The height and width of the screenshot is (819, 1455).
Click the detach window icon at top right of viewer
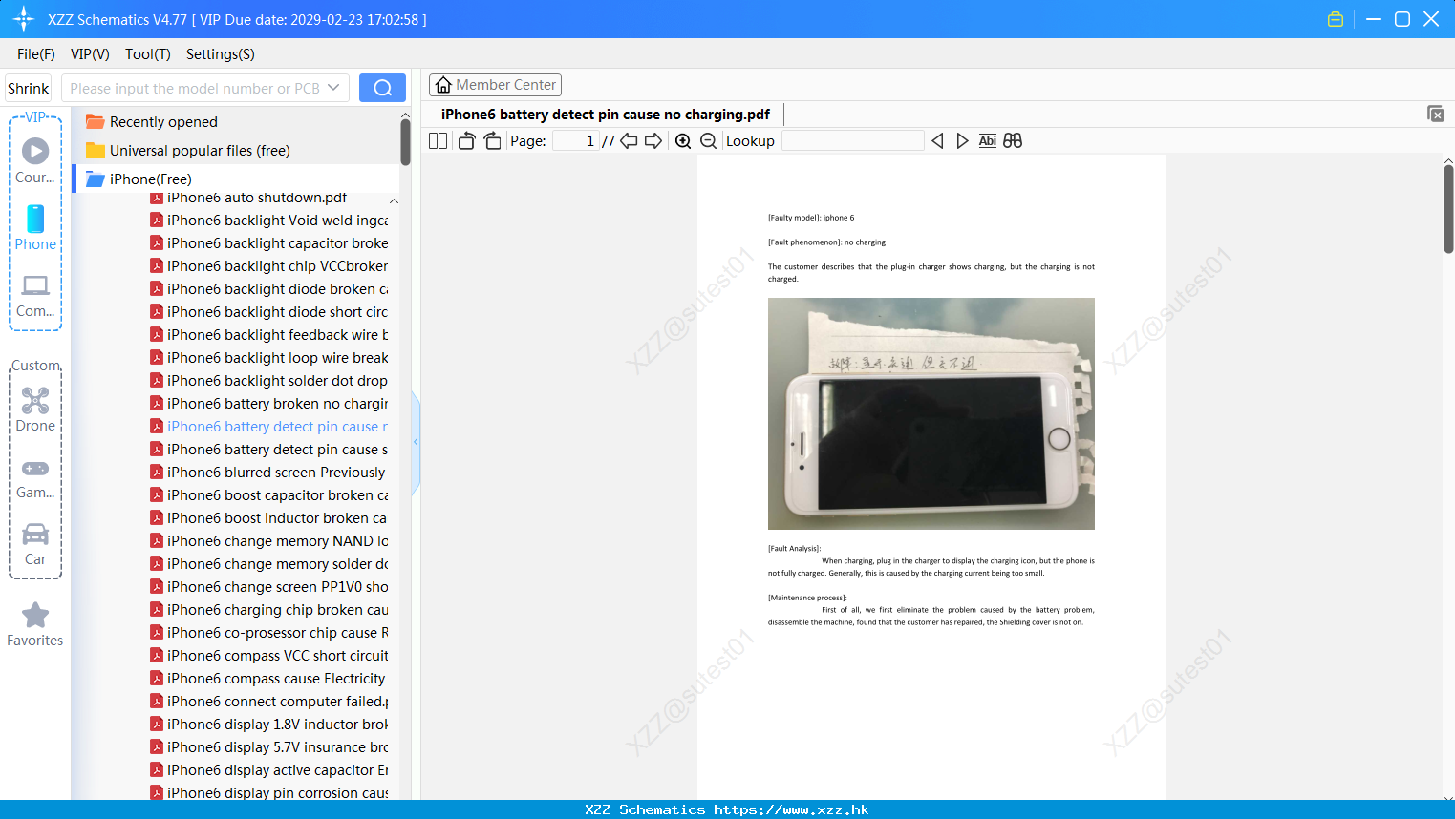pos(1435,114)
